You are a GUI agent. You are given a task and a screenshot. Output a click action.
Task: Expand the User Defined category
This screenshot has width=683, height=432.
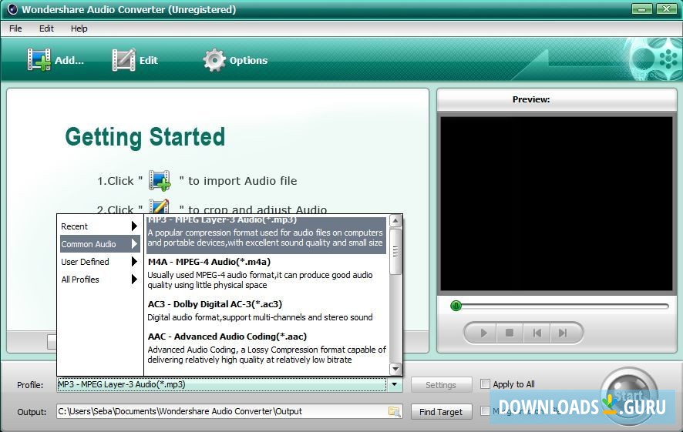99,262
